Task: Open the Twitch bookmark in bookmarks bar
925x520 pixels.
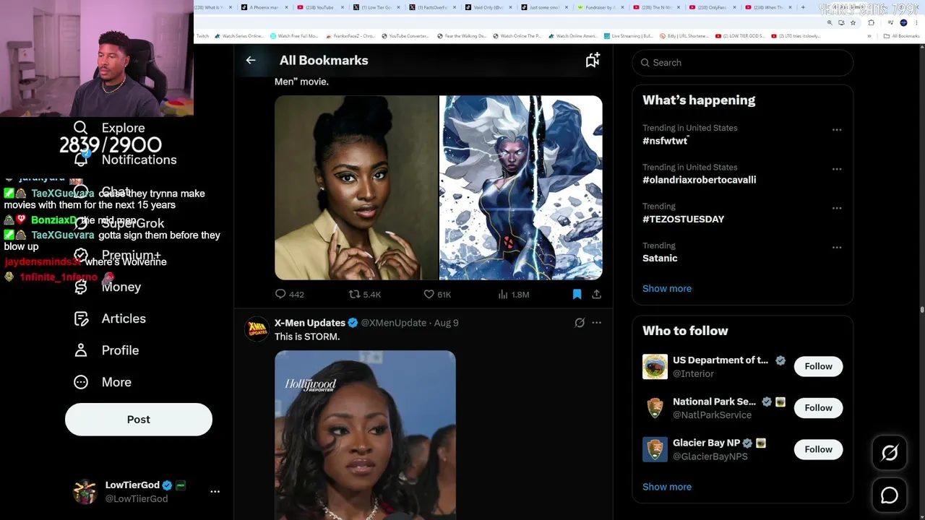Action: point(202,36)
